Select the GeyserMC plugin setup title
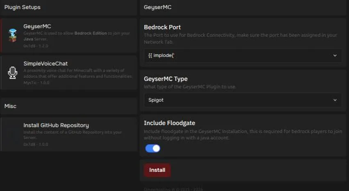This screenshot has height=191, width=349. point(37,26)
